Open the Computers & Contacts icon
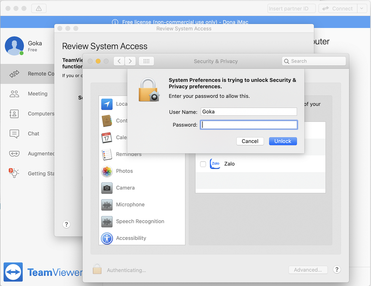Image resolution: width=371 pixels, height=286 pixels. coord(14,114)
